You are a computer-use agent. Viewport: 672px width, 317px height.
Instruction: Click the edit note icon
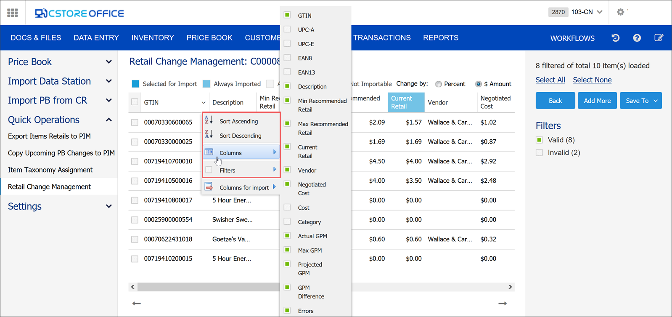pos(659,38)
